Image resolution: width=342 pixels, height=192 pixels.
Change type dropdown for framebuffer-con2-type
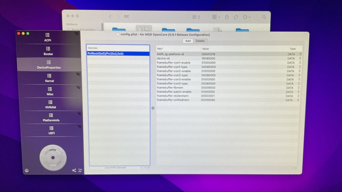pyautogui.click(x=299, y=75)
